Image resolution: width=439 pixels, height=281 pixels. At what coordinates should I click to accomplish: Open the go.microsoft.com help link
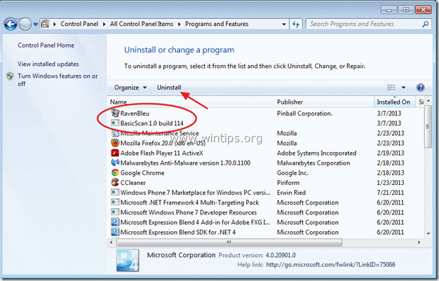(x=330, y=264)
